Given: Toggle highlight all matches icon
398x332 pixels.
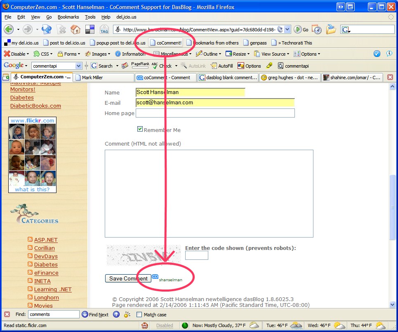Looking at the screenshot, I should click(x=127, y=314).
